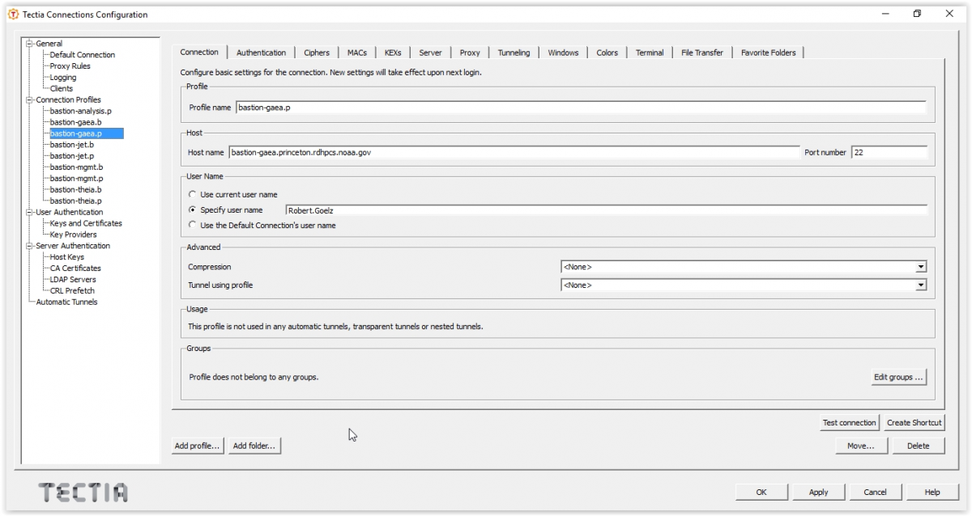Viewport: 972px width, 516px height.
Task: Collapse the Server Authentication tree node
Action: point(29,246)
